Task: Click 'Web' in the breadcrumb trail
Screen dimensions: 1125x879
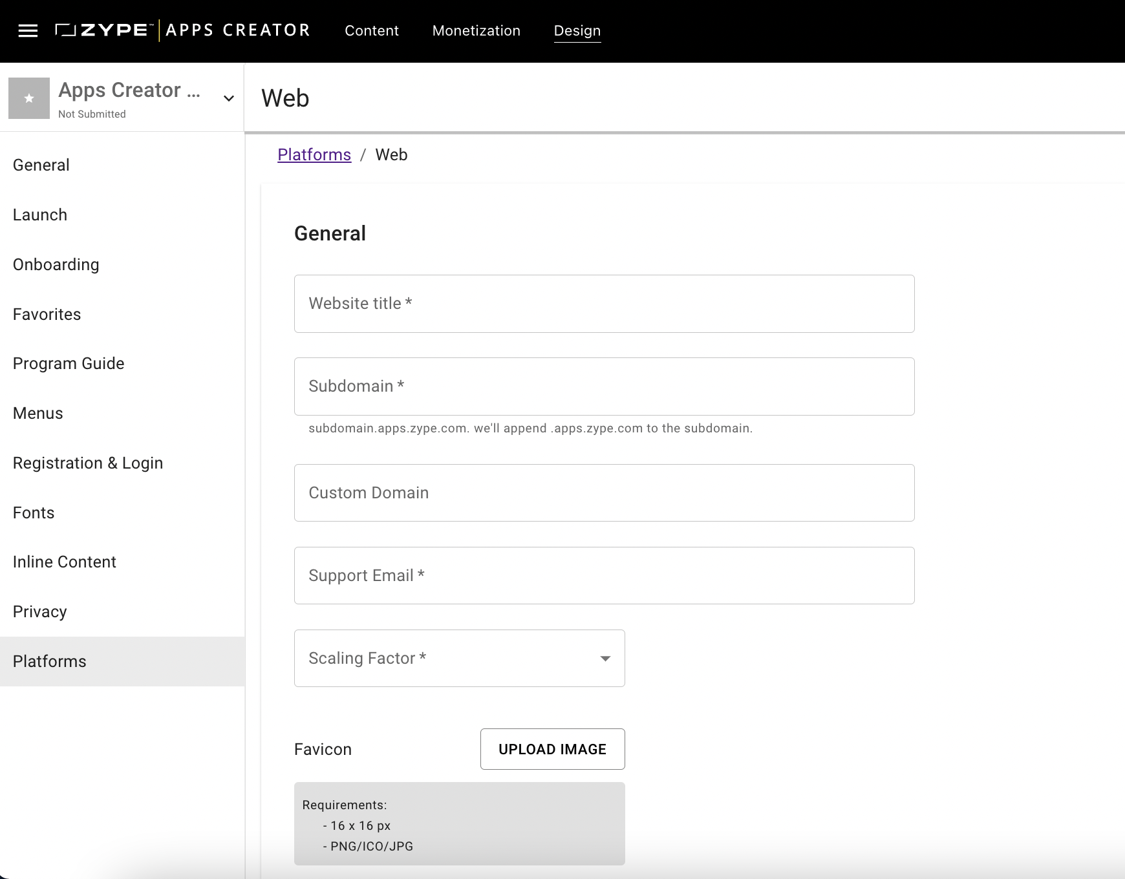Action: 391,154
